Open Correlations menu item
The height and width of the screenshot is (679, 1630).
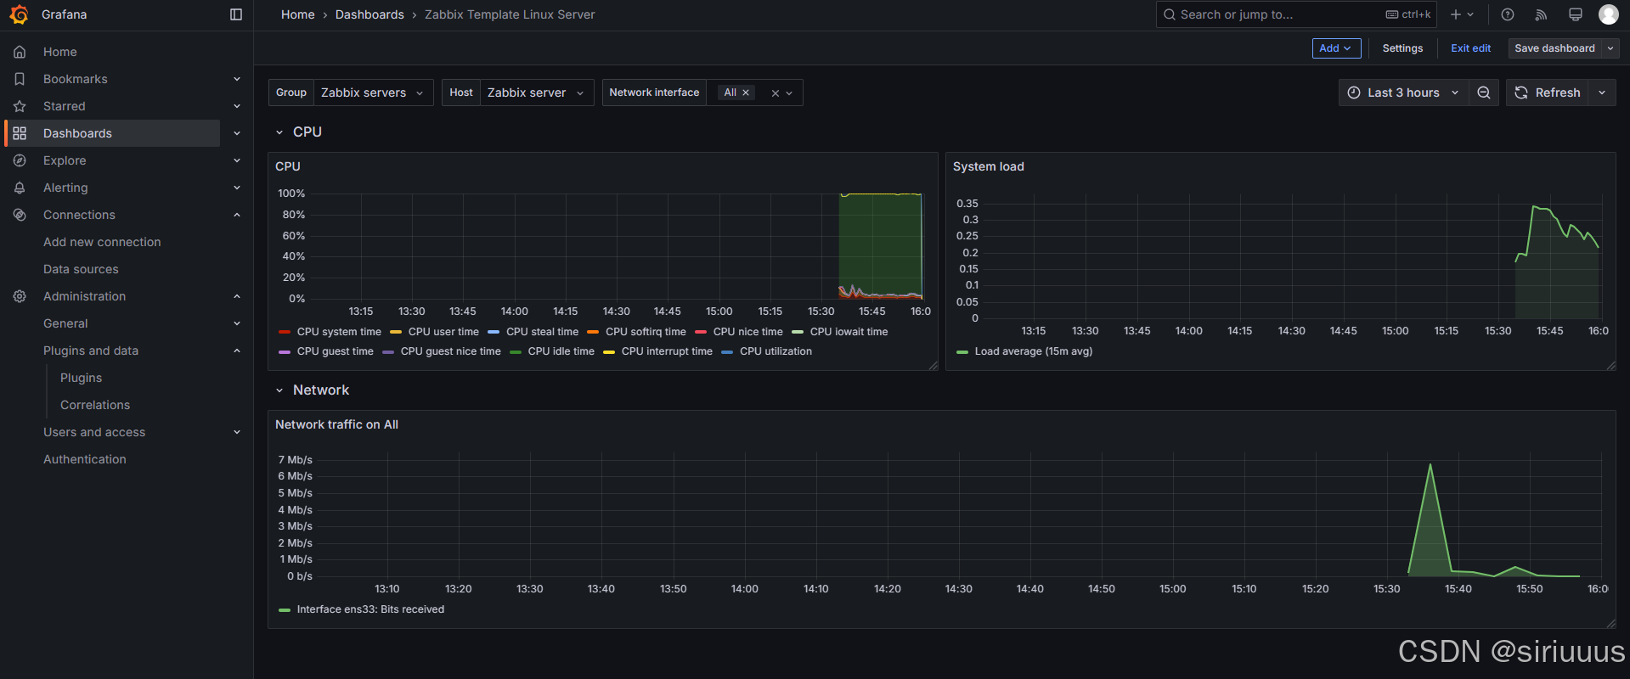pos(95,405)
